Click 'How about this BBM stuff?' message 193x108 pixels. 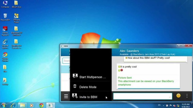(x=149, y=58)
